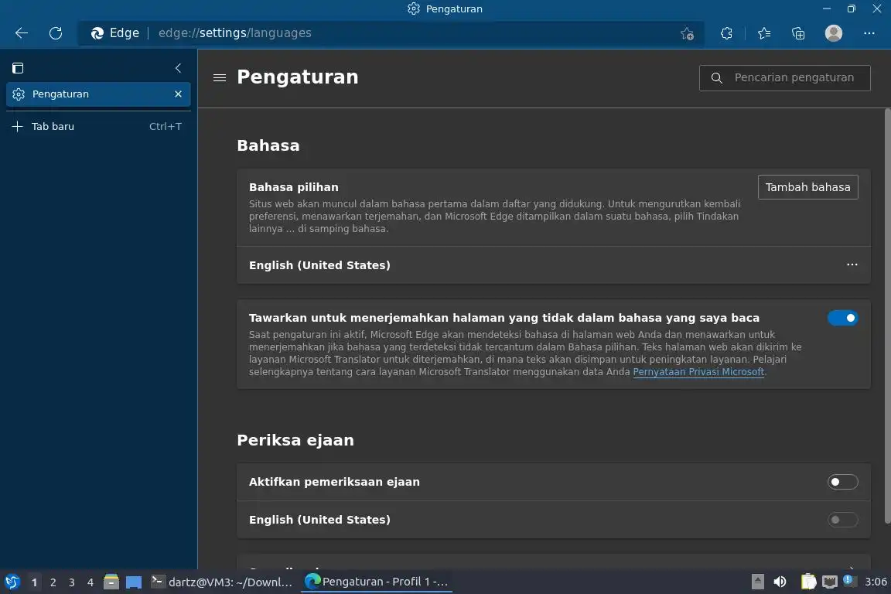The image size is (891, 594).
Task: Open the system start menu icon in taskbar
Action: point(12,582)
